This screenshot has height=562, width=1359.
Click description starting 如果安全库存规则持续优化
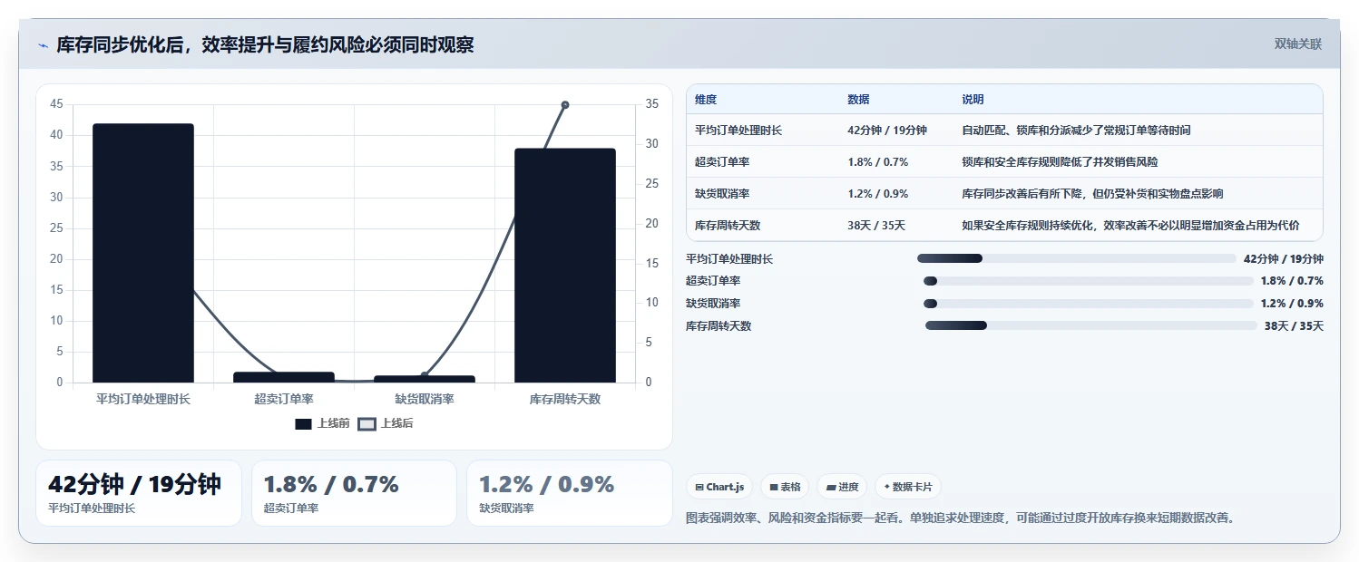[x=1130, y=226]
